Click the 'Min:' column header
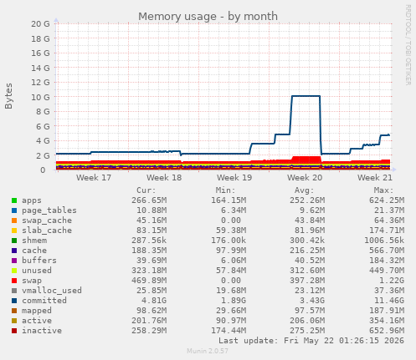The image size is (416, 360). (225, 190)
